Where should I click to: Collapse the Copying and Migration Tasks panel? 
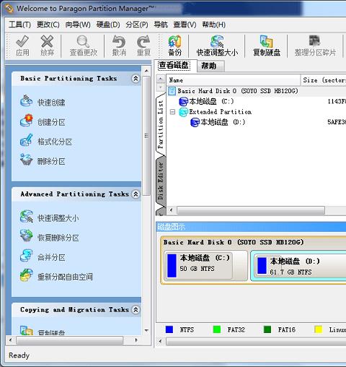[136, 309]
